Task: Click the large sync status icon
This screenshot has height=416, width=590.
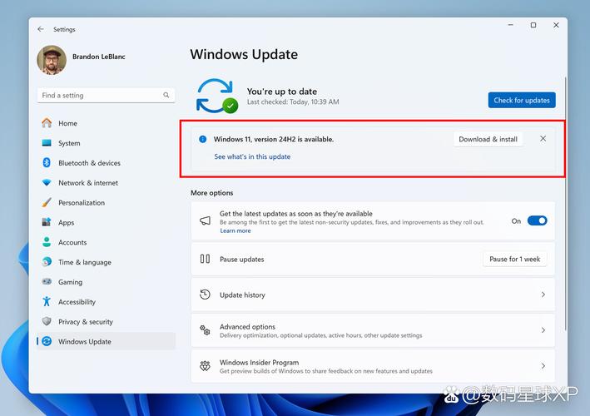Action: (217, 96)
